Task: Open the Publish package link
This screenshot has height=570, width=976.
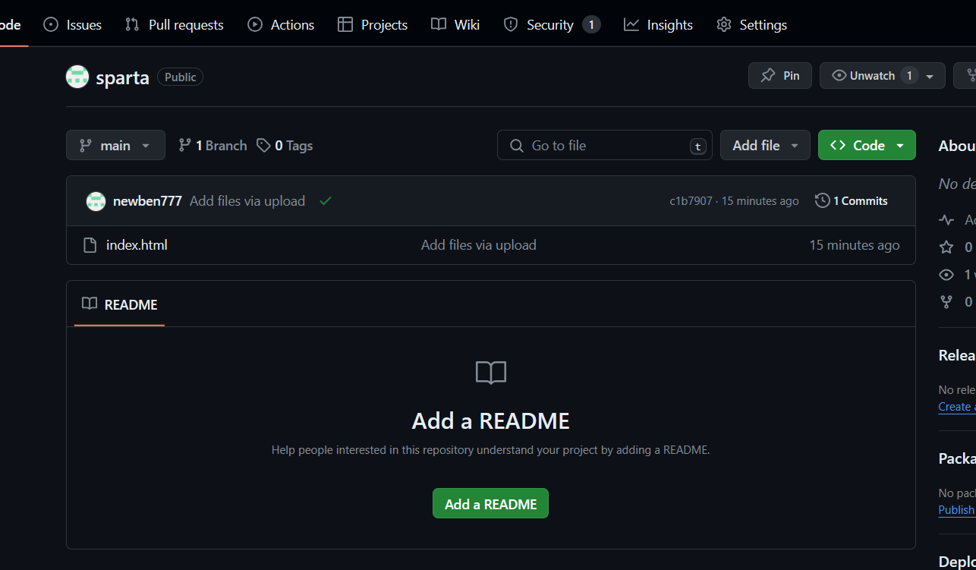Action: pos(957,510)
